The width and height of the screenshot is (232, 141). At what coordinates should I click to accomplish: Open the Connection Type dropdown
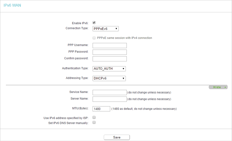pos(106,29)
